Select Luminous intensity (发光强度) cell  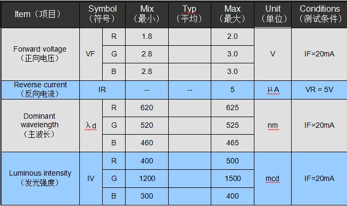tap(40, 178)
